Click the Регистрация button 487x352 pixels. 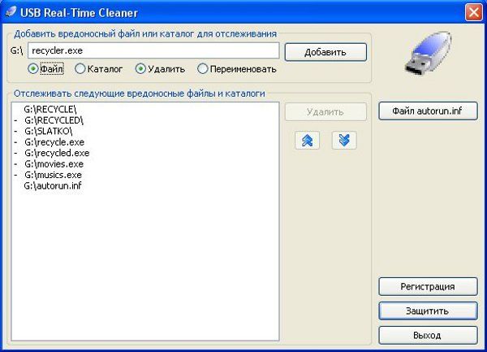(428, 286)
